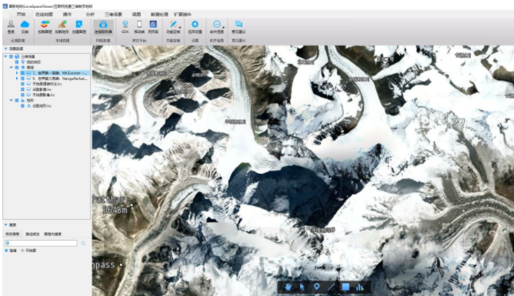514x296 pixels.
Task: Switch to the third ribbon tab, operations
Action: 67,15
